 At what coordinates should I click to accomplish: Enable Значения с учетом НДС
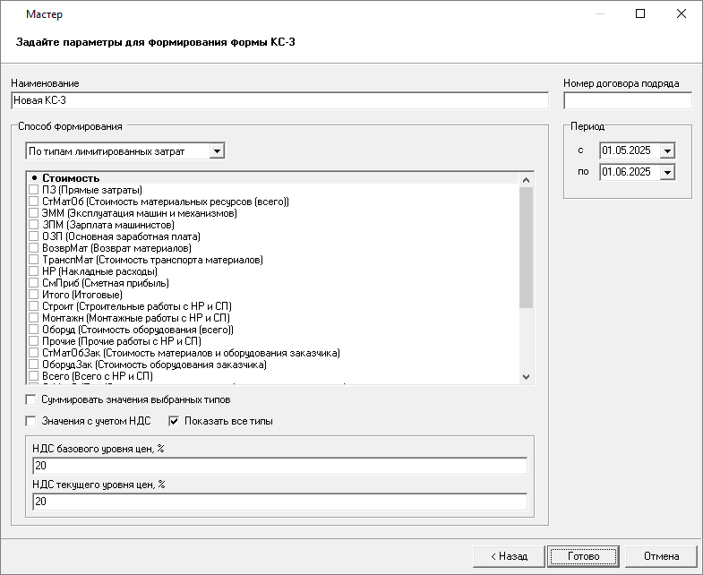(31, 421)
